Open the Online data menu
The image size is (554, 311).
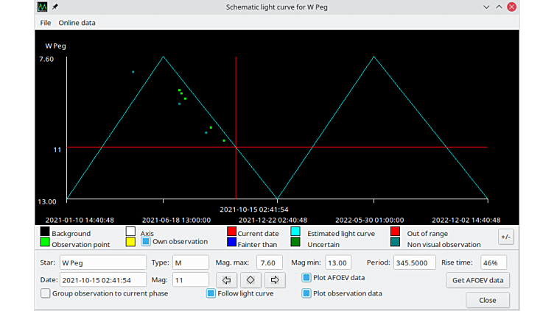[x=77, y=23]
